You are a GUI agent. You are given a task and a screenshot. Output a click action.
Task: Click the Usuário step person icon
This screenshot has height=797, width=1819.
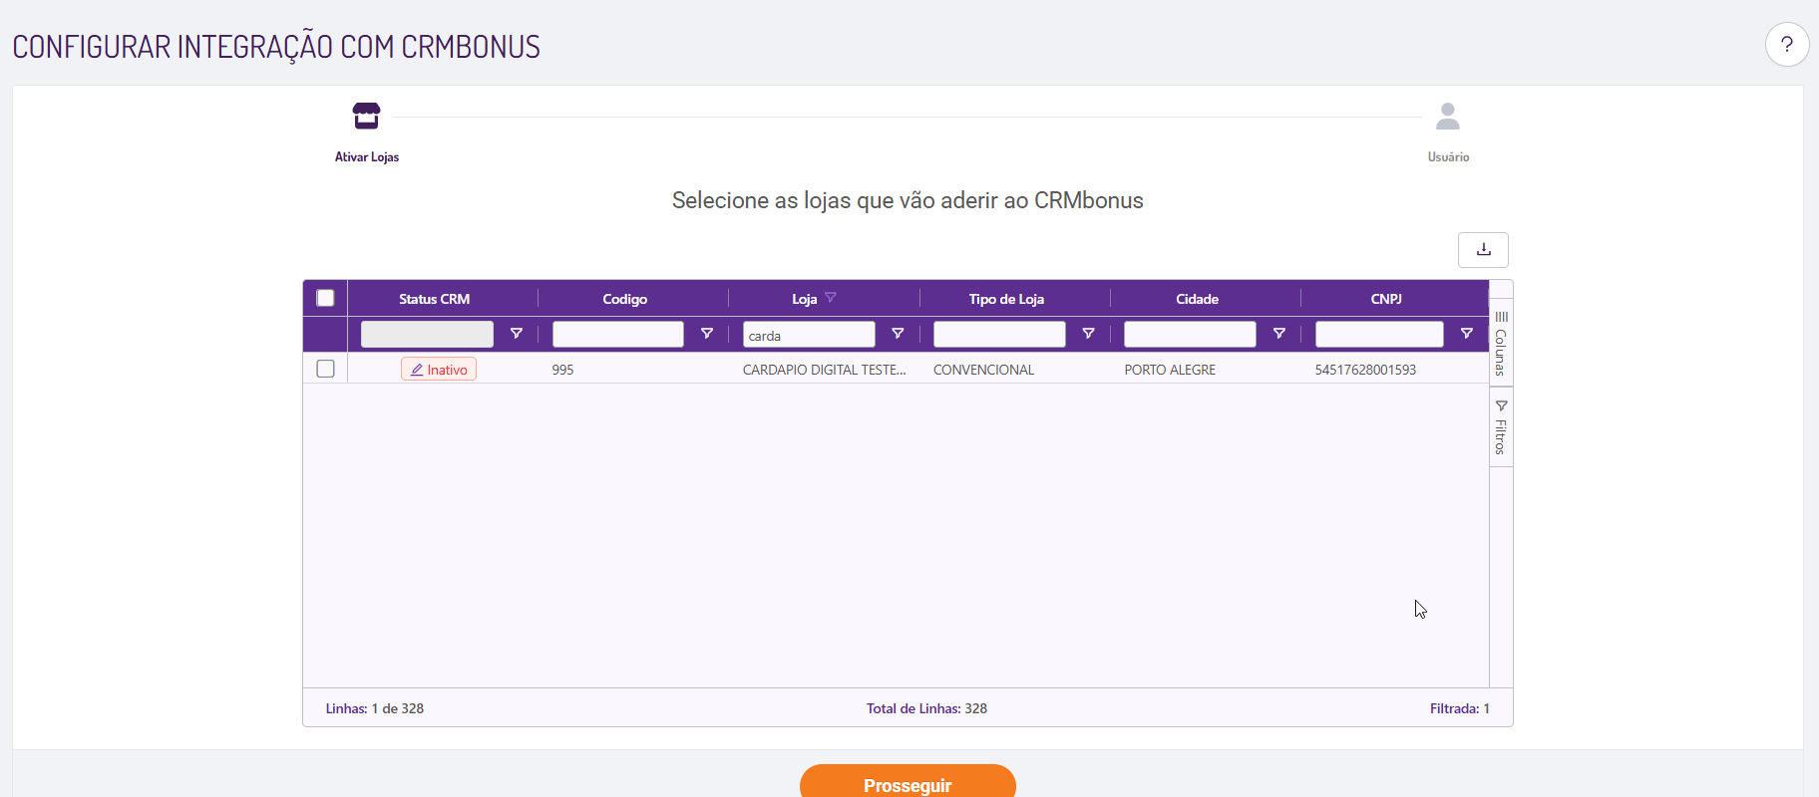pos(1448,117)
